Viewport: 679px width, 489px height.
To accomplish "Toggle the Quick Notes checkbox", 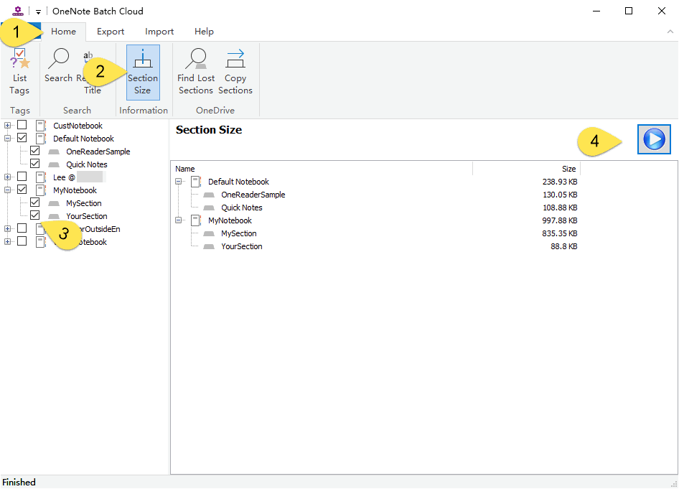I will pos(34,164).
